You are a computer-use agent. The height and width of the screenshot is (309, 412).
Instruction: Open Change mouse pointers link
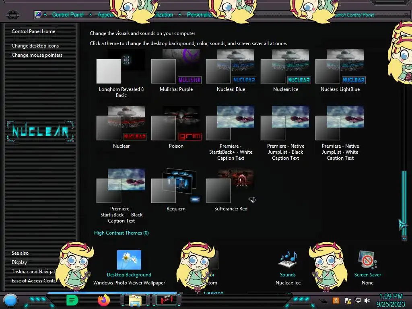coord(37,55)
